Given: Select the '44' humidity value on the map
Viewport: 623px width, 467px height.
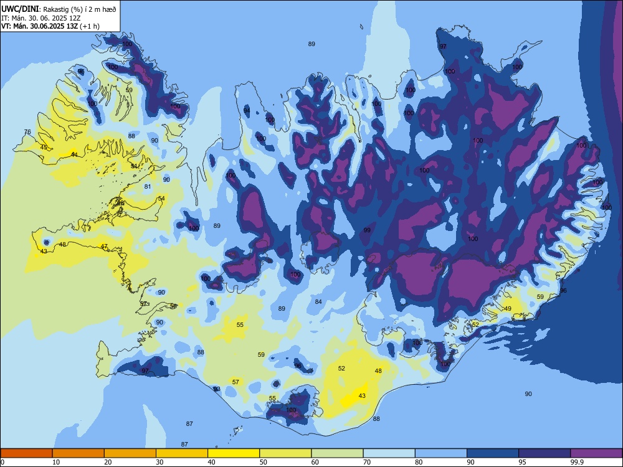Looking at the screenshot, I should (x=74, y=154).
